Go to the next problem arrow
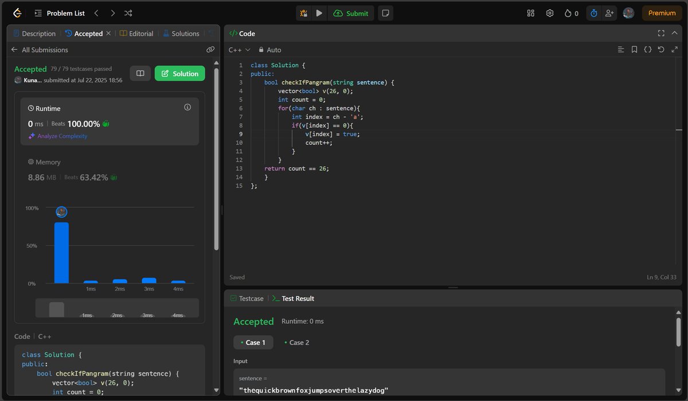The image size is (688, 401). (x=112, y=13)
